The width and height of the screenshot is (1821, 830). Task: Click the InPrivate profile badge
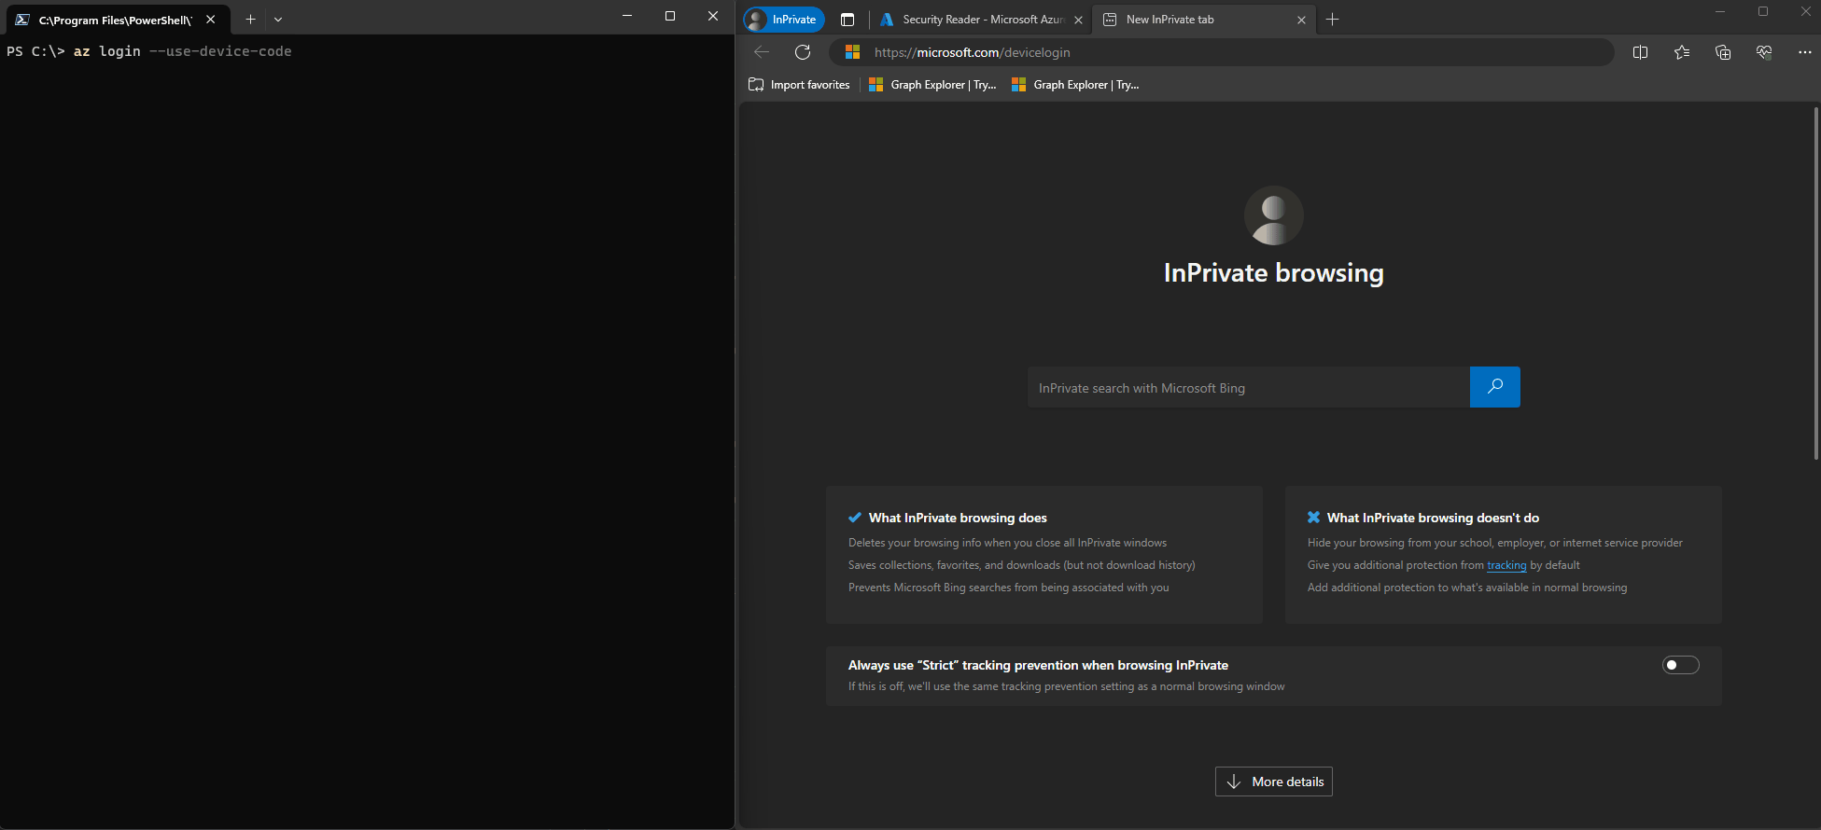pos(784,20)
